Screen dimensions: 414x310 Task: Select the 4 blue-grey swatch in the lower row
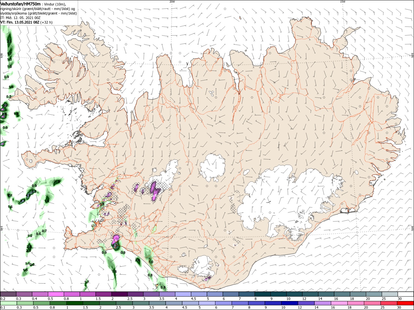click(174, 303)
